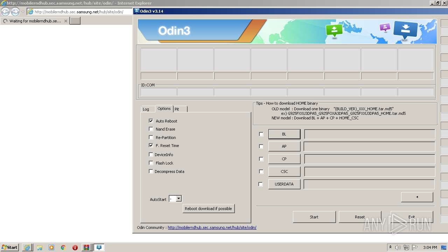Switch to the Options tab in Odin3
448x252 pixels.
(x=164, y=108)
